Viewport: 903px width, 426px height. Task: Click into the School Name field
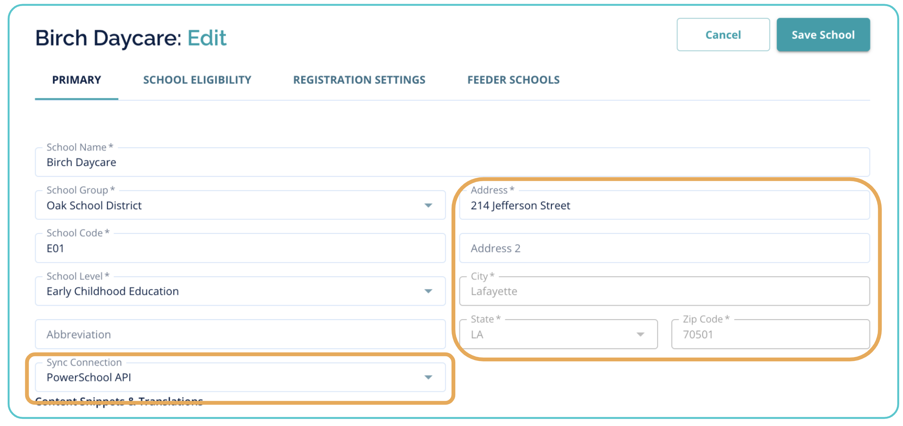click(x=451, y=162)
